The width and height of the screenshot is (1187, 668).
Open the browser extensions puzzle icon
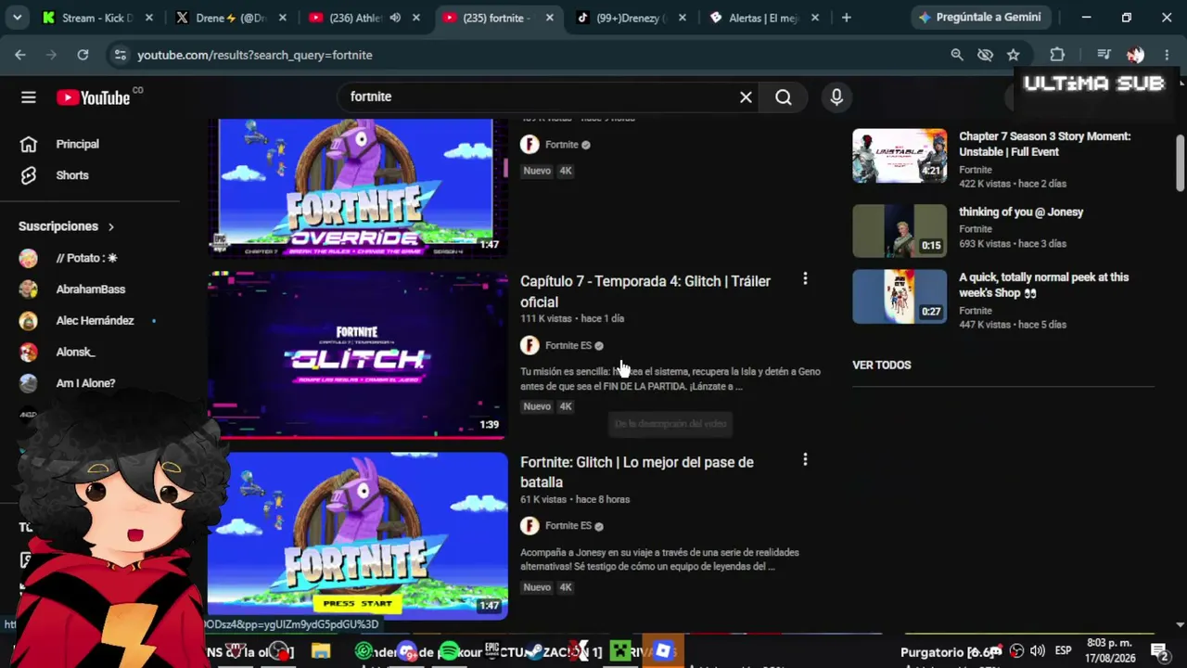coord(1057,55)
